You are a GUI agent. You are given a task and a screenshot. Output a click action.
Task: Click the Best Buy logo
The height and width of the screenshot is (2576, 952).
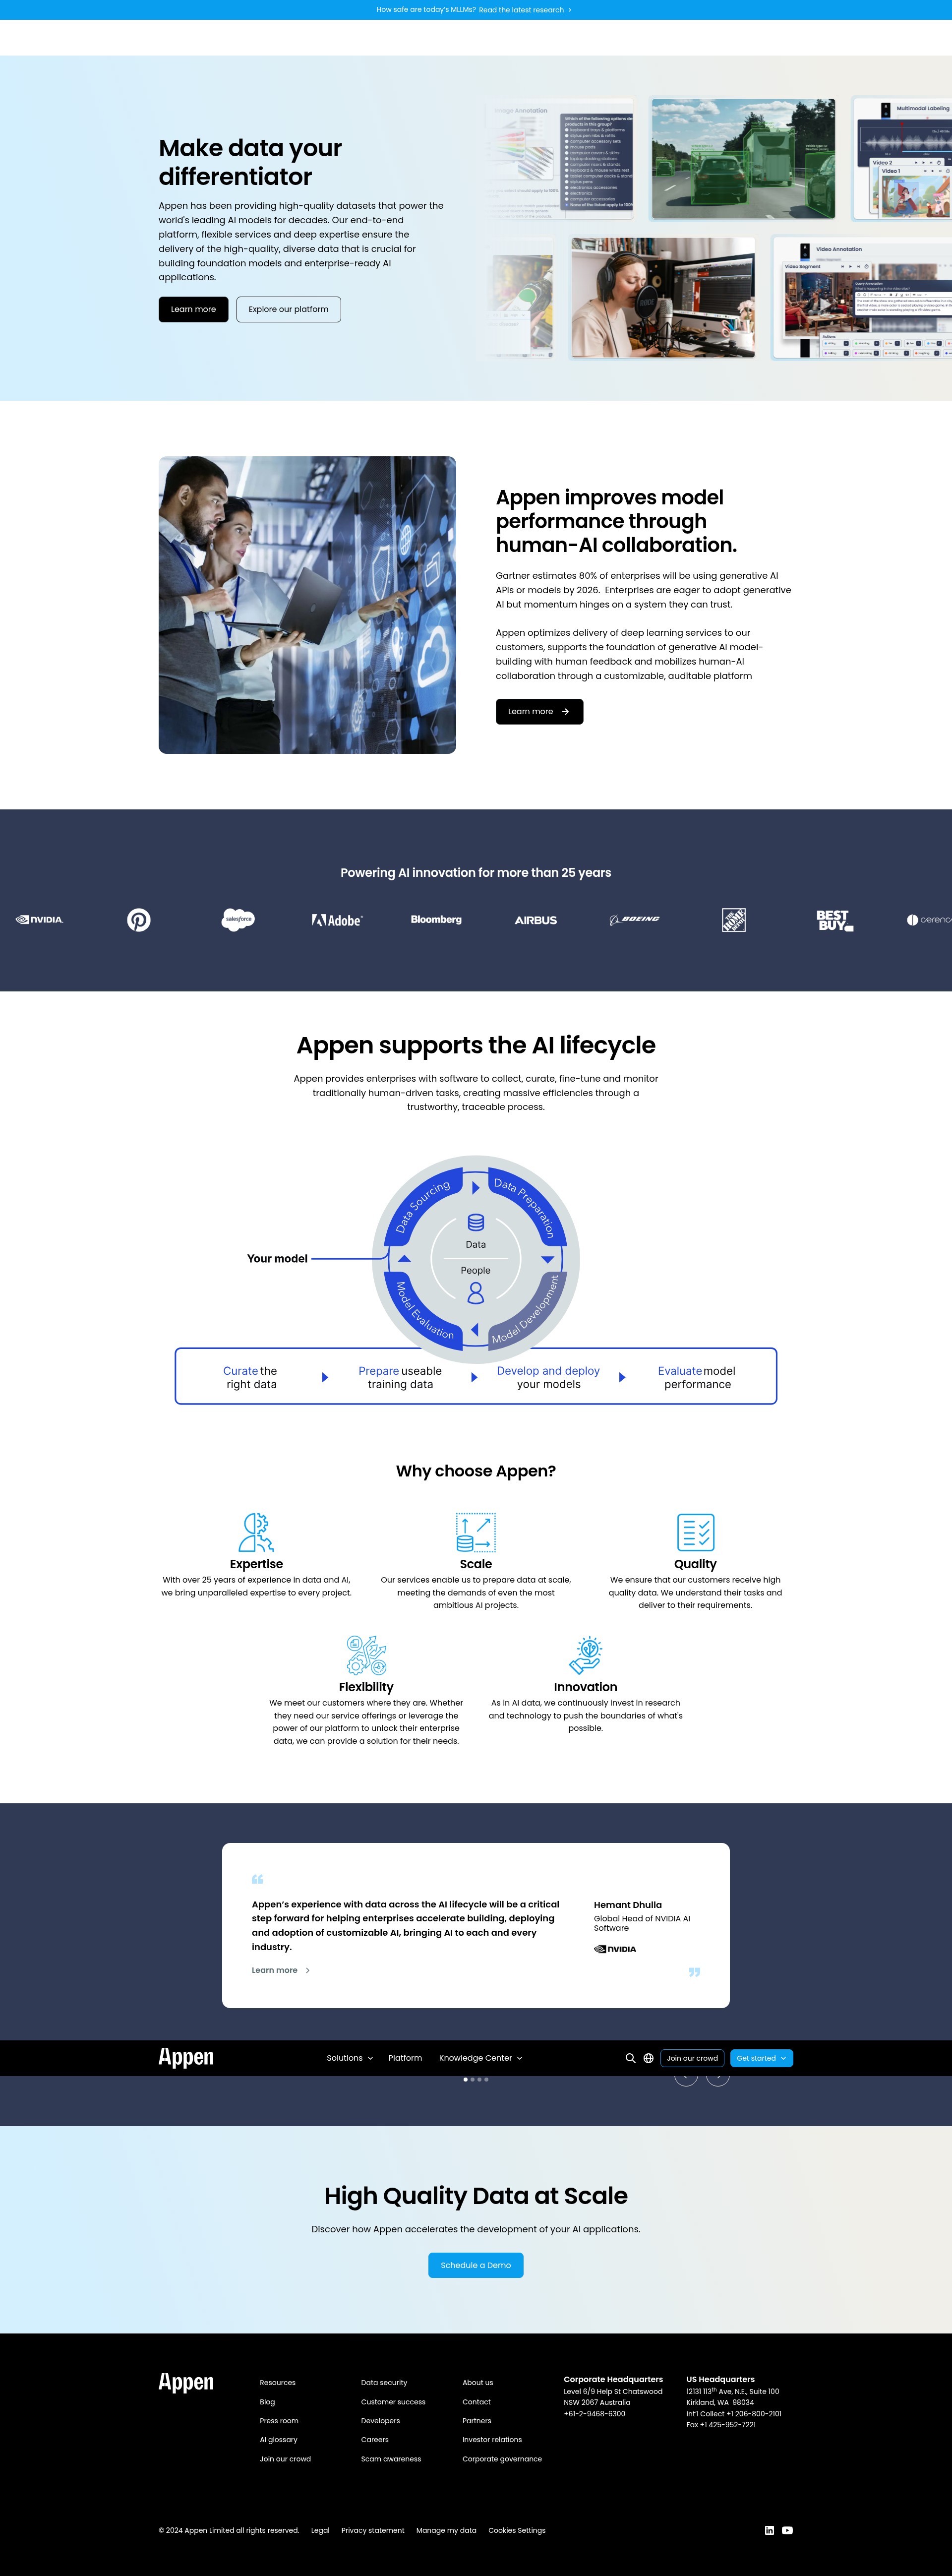pos(834,920)
